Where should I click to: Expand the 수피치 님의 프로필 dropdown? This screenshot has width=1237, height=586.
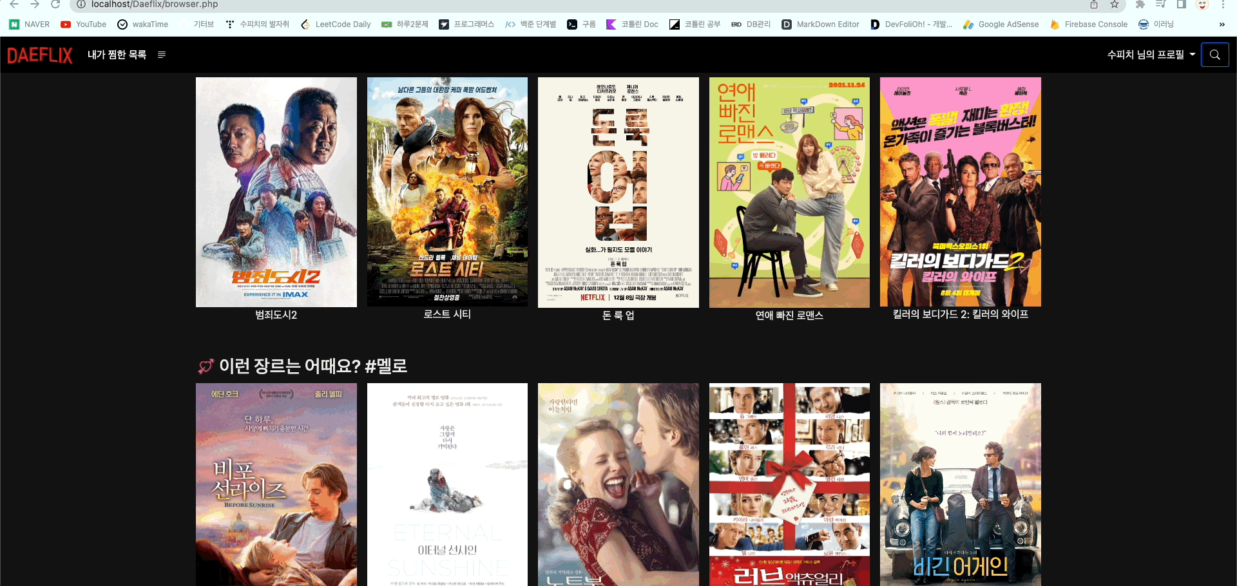coord(1151,55)
